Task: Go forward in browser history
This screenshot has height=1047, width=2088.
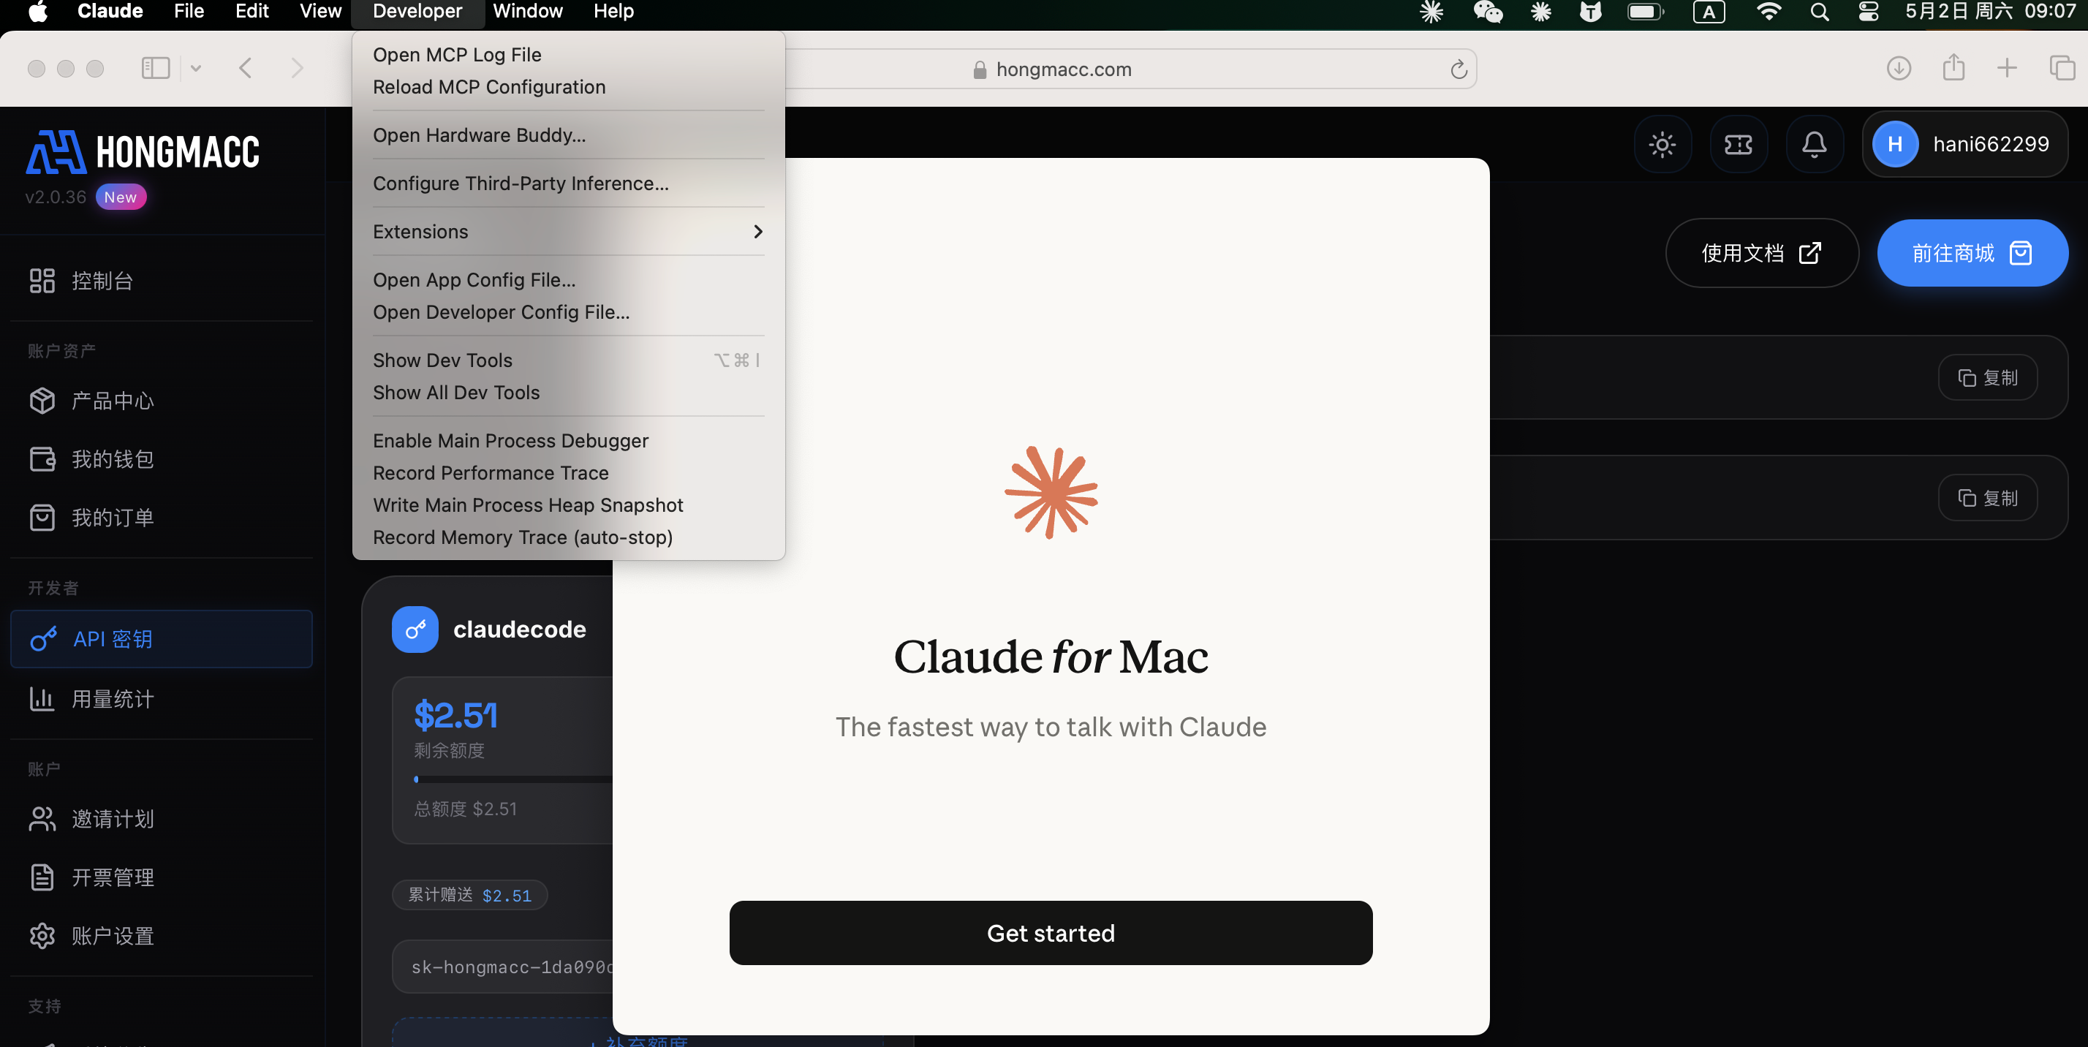Action: (x=297, y=68)
